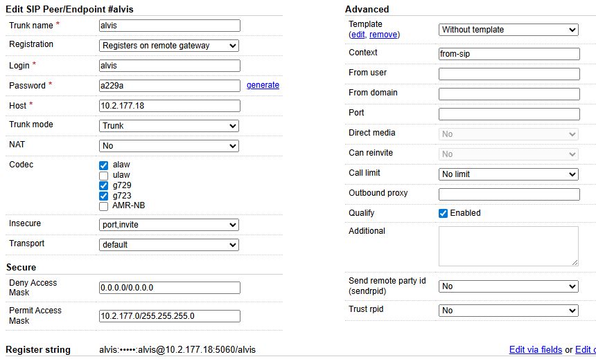Focus the Permit Access Mask field

click(170, 315)
